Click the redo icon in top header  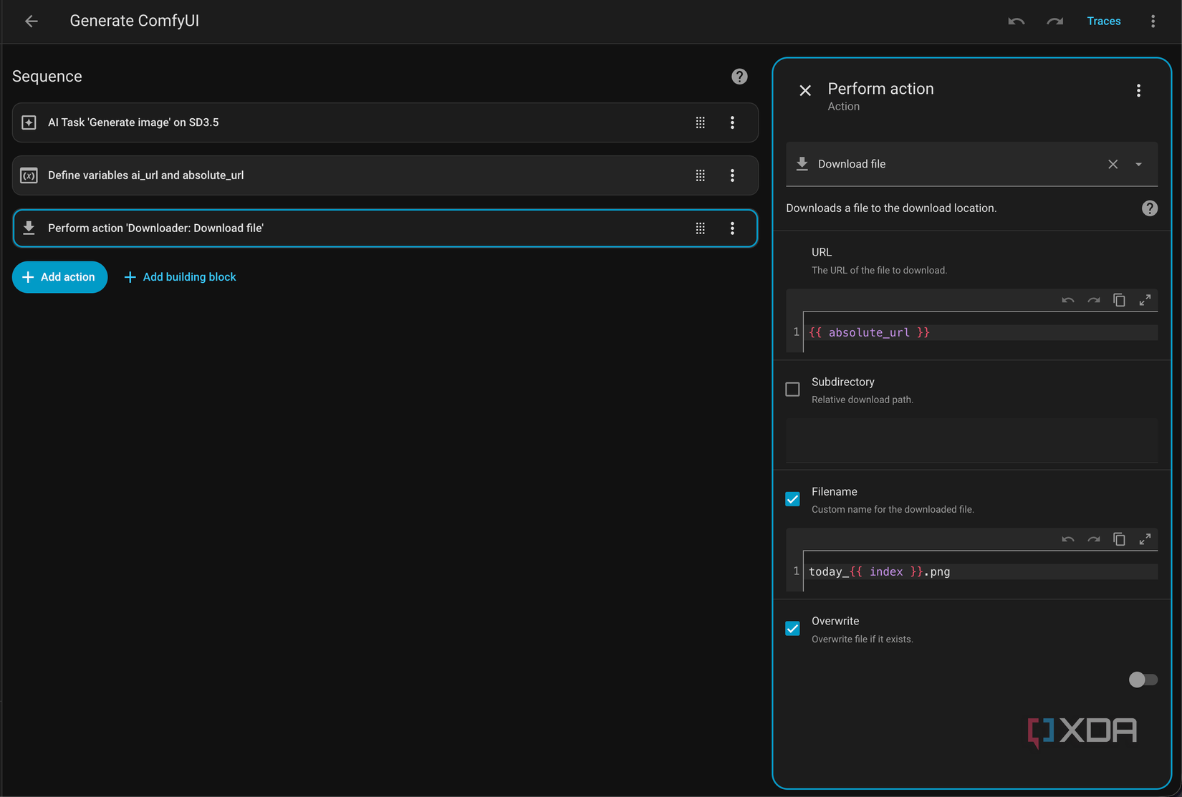[x=1054, y=21]
